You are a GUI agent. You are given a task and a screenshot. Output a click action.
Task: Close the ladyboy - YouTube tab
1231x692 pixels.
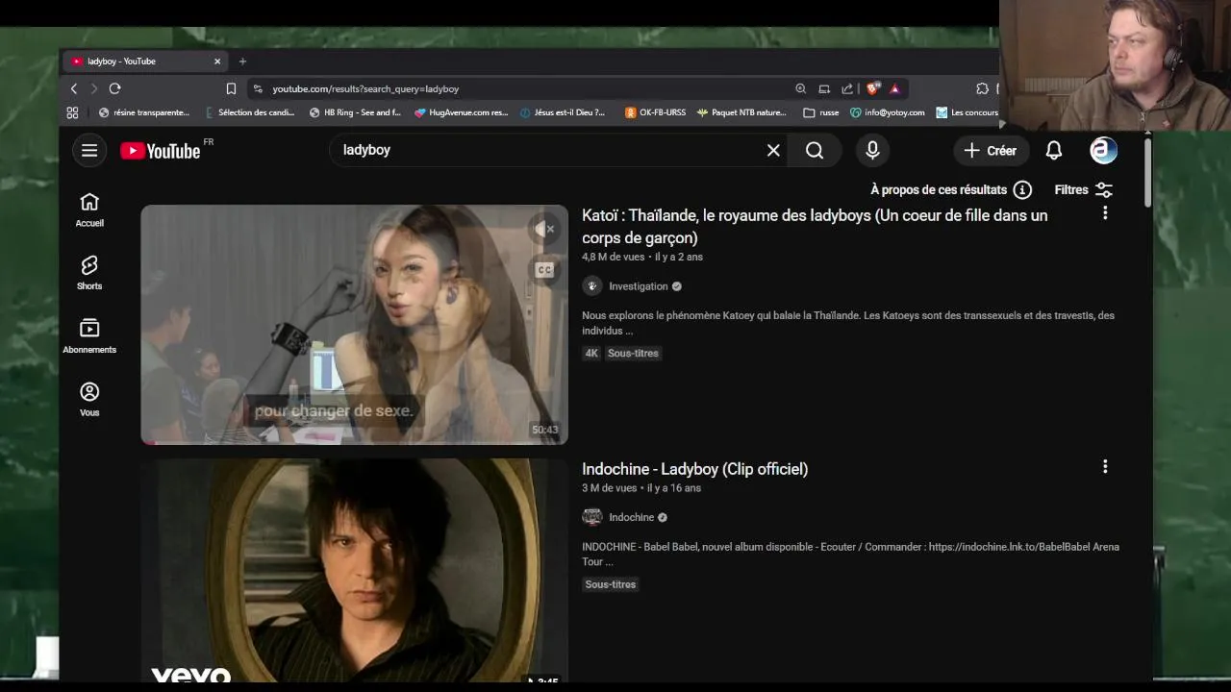click(x=217, y=62)
